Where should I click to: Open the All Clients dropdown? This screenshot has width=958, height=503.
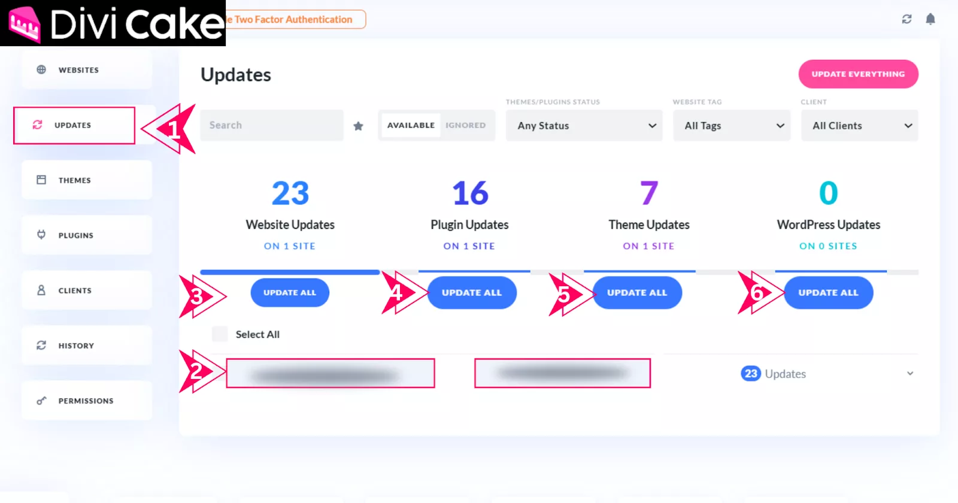pyautogui.click(x=859, y=126)
